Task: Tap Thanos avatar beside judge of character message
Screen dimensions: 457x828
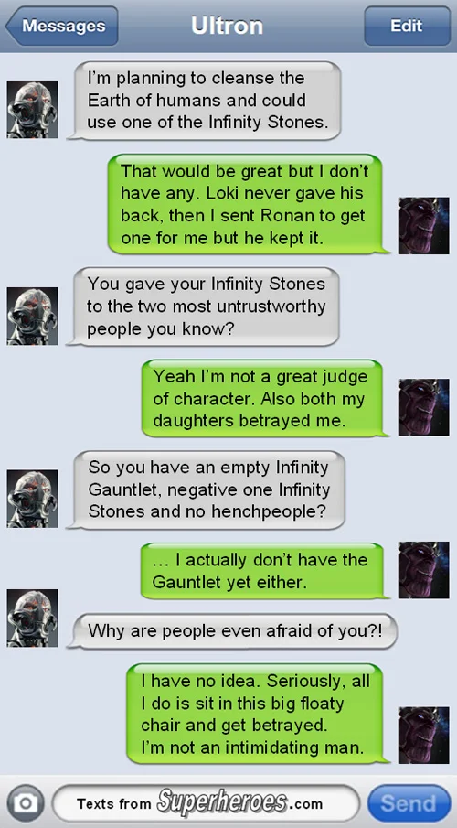Action: [x=423, y=407]
